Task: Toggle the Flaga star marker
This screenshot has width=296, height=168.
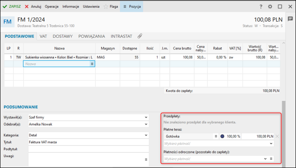Action: 106,6
